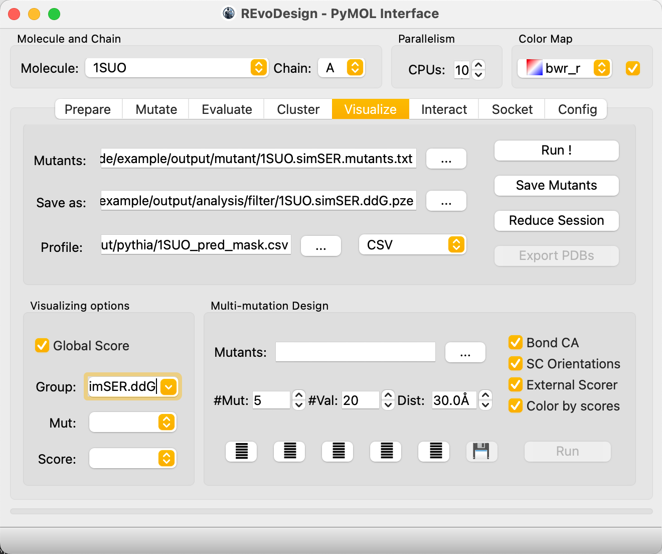This screenshot has height=554, width=662.
Task: Uncheck Color by scores
Action: click(x=516, y=405)
